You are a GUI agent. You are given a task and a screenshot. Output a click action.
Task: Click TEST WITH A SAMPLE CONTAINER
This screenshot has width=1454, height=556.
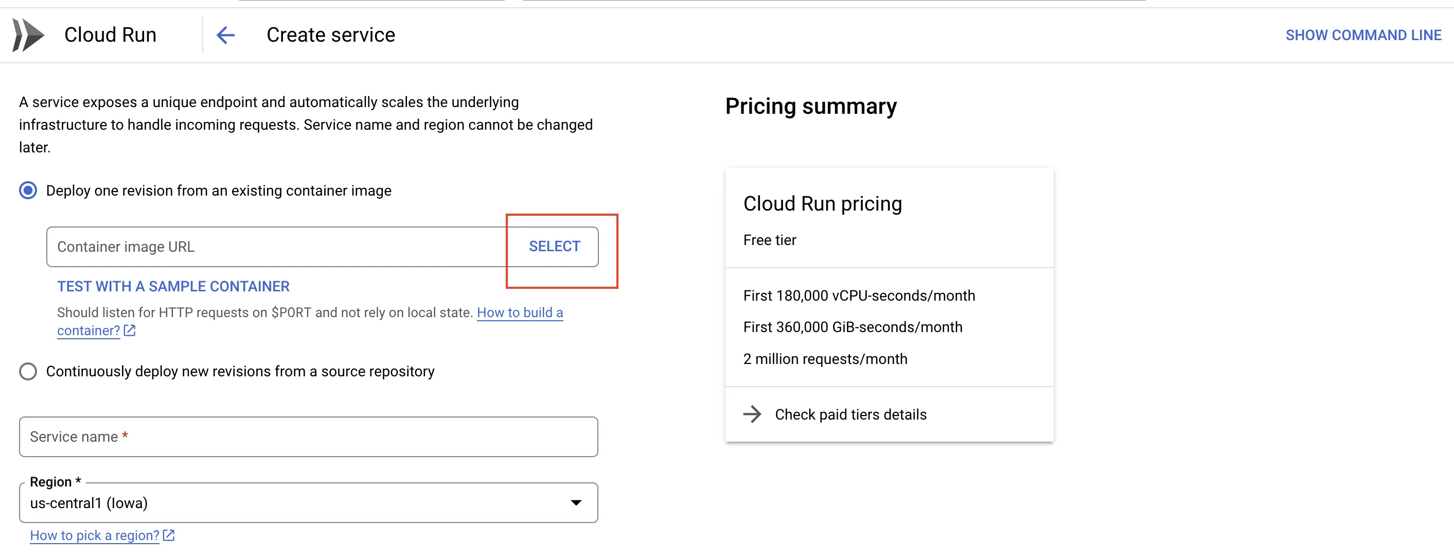point(173,286)
